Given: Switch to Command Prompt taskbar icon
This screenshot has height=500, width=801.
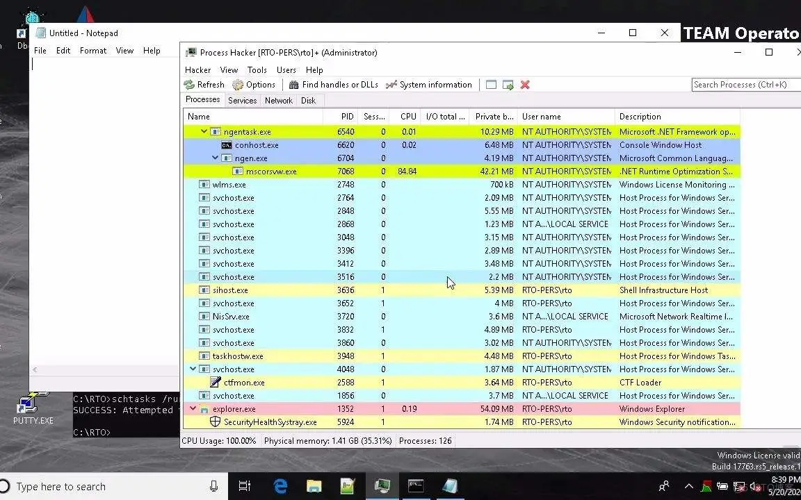Looking at the screenshot, I should click(x=416, y=486).
